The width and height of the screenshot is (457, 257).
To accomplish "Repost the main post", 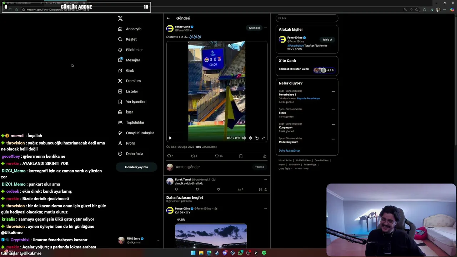I will [193, 156].
